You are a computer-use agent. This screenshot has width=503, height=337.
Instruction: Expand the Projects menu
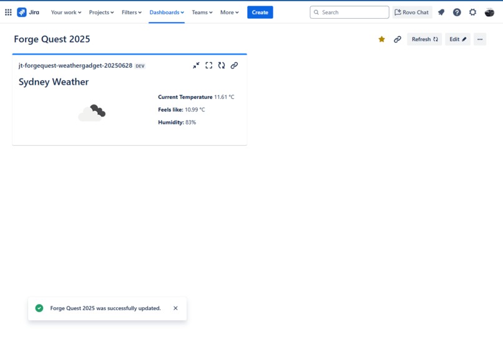(101, 12)
